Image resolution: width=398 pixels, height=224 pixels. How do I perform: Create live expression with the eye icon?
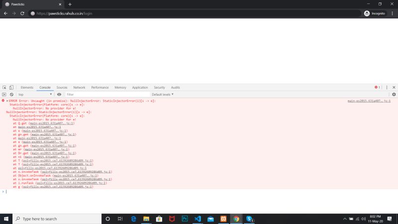(59, 95)
